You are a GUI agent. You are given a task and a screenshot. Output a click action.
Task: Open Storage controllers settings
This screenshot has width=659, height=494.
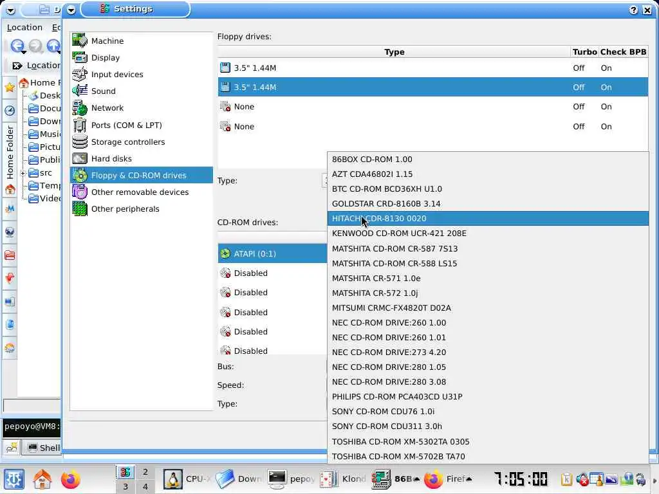point(142,142)
